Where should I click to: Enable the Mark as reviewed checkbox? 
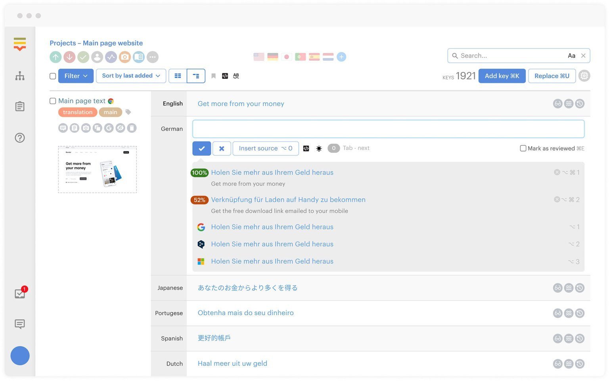523,148
